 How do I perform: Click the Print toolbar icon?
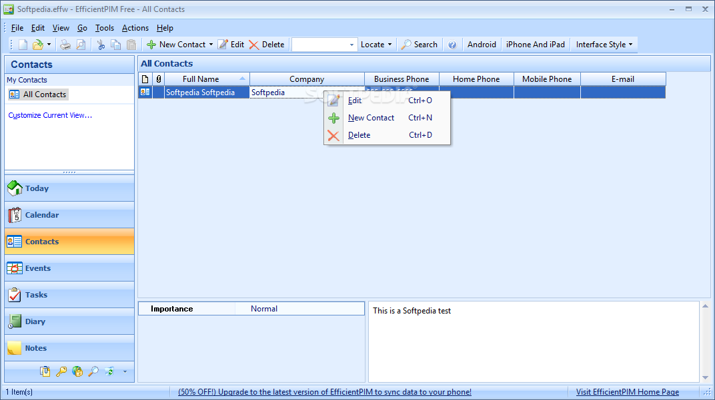point(65,45)
